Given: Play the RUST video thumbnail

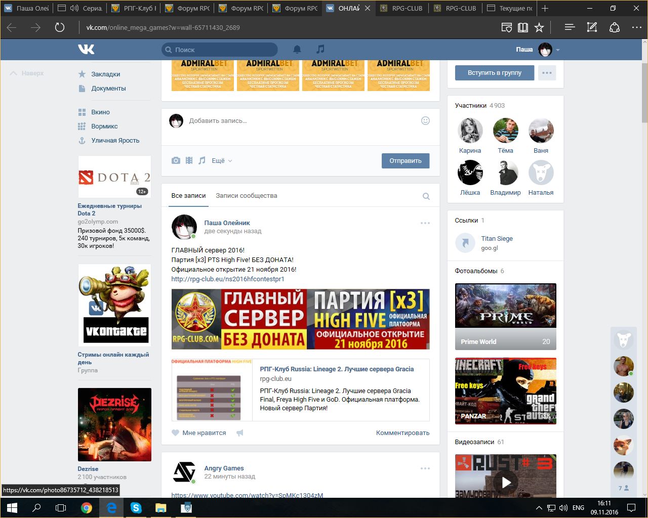Looking at the screenshot, I should pos(506,482).
